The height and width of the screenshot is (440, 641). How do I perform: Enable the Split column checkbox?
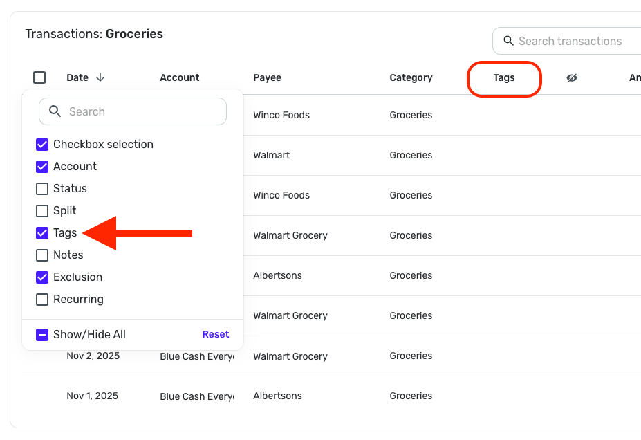42,211
